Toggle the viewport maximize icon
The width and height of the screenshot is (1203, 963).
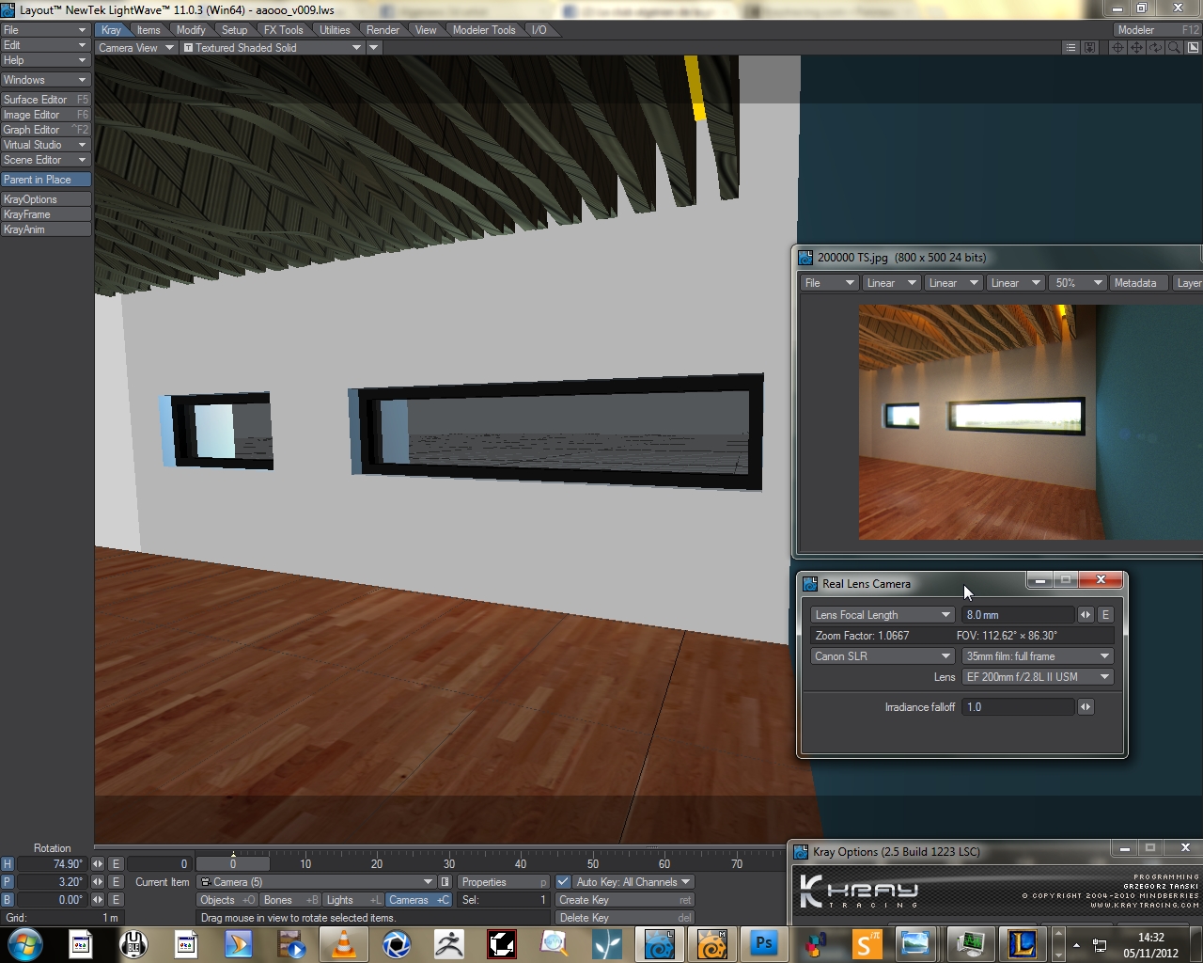click(1193, 48)
